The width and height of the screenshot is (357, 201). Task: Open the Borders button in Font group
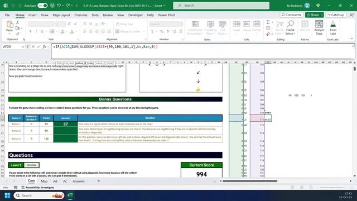52,31
